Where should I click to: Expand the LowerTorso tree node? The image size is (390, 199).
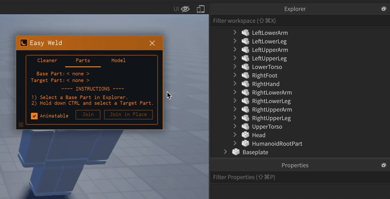click(234, 67)
